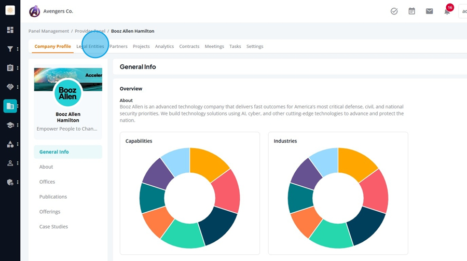Switch to the Meetings tab
This screenshot has height=261, width=467.
[214, 47]
